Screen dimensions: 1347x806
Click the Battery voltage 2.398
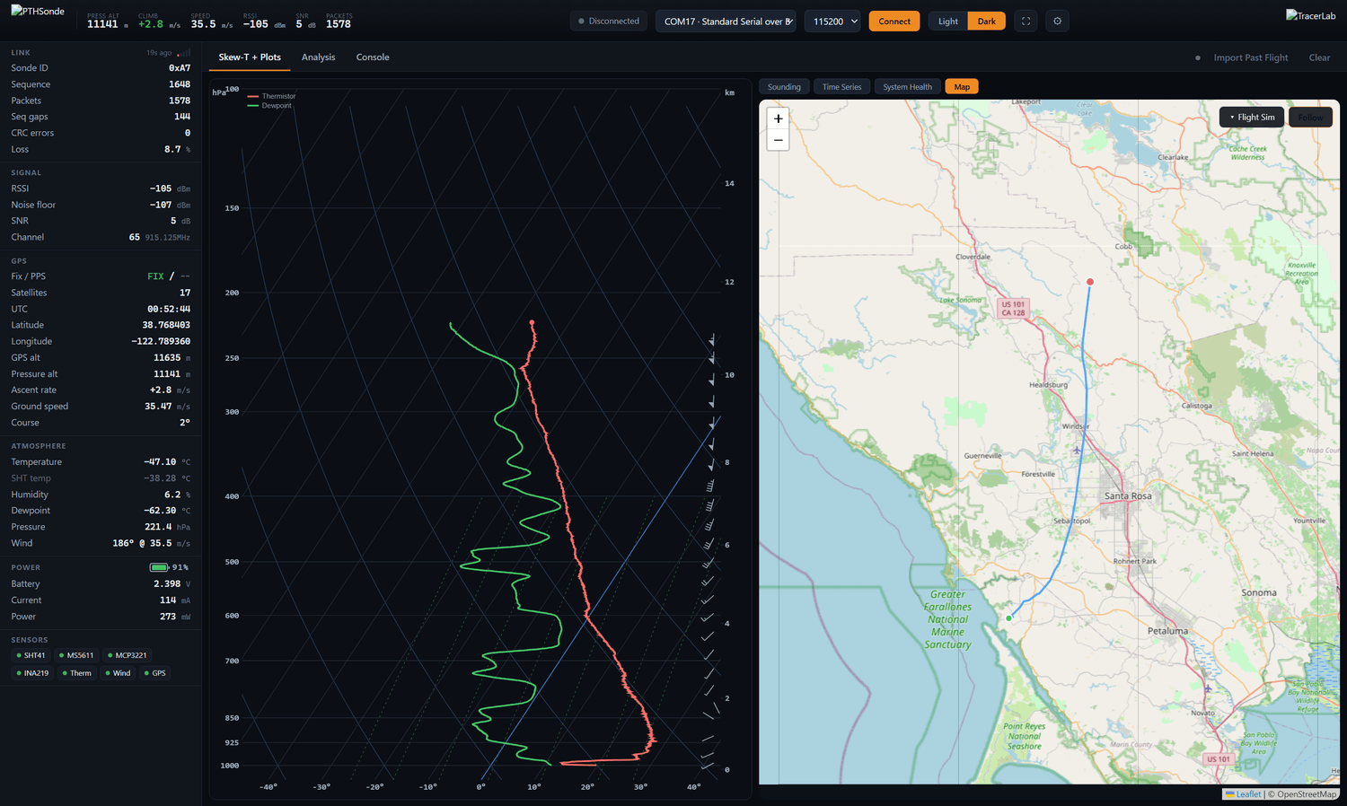[x=167, y=583]
